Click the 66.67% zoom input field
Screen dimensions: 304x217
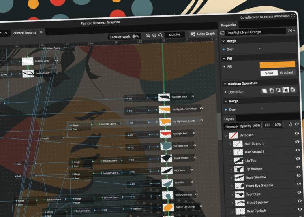click(x=174, y=35)
